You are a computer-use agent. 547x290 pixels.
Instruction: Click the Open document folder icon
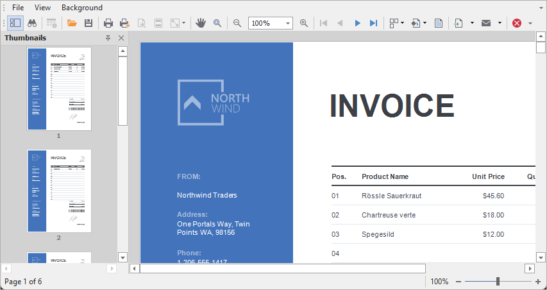pos(72,23)
